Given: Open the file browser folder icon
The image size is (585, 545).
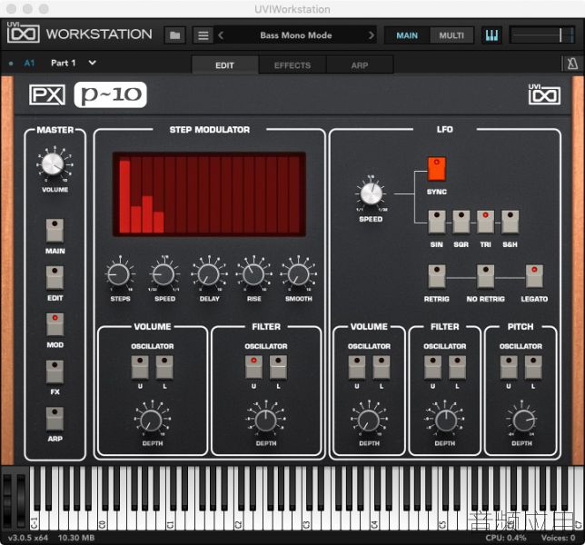Looking at the screenshot, I should tap(174, 35).
